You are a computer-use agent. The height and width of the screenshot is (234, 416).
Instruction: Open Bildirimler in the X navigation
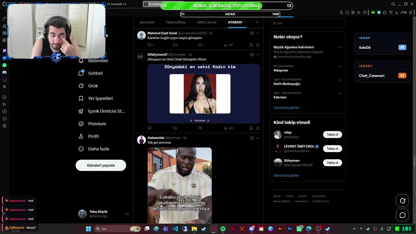click(94, 61)
